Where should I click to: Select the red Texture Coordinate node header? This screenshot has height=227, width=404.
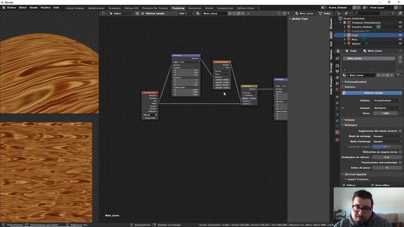coord(150,93)
